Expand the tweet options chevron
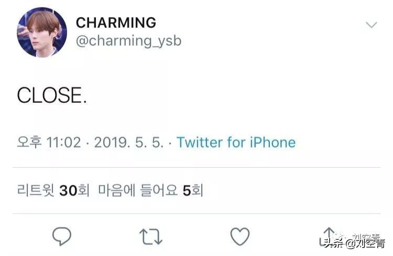The image size is (393, 256). pyautogui.click(x=371, y=25)
